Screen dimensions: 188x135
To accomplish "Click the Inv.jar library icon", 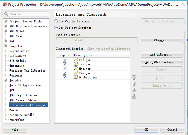I will [76, 64].
